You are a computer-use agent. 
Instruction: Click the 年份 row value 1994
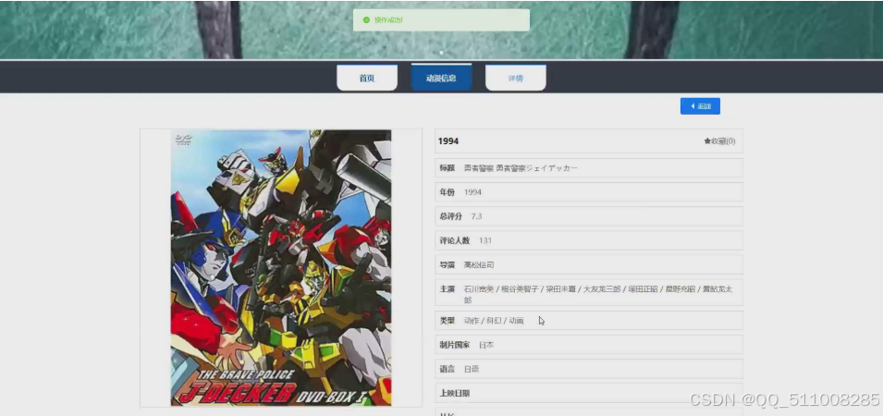[472, 192]
